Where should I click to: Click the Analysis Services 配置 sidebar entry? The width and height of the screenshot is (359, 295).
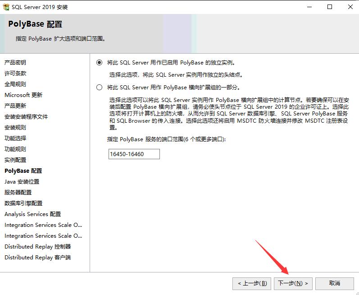(33, 214)
